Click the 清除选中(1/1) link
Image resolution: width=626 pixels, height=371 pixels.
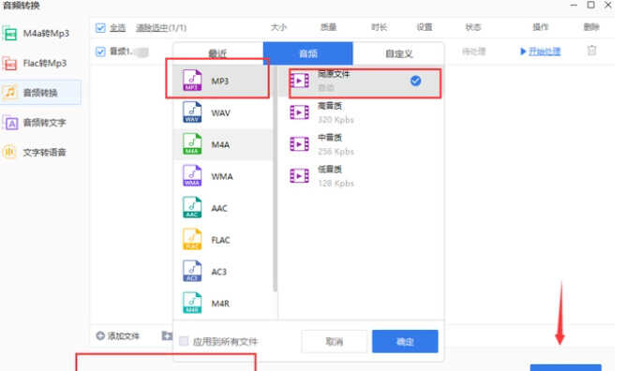(161, 27)
